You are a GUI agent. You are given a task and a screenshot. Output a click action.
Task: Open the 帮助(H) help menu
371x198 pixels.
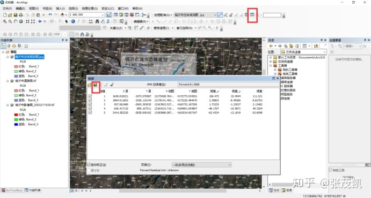137,9
